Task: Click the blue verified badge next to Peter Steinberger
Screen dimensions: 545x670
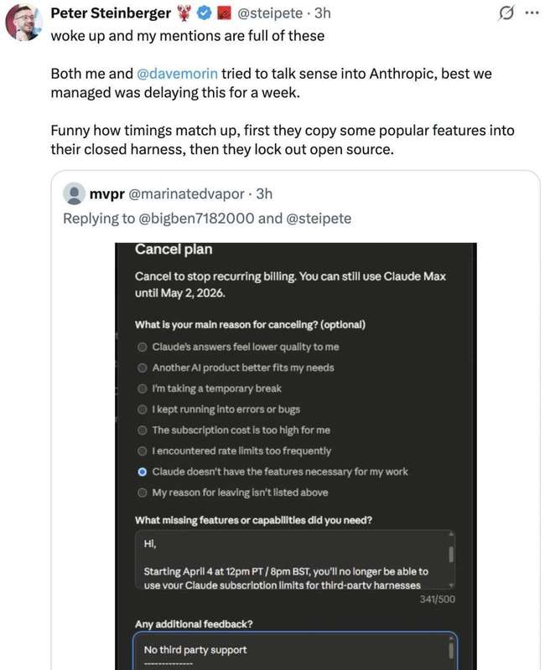Action: (204, 10)
